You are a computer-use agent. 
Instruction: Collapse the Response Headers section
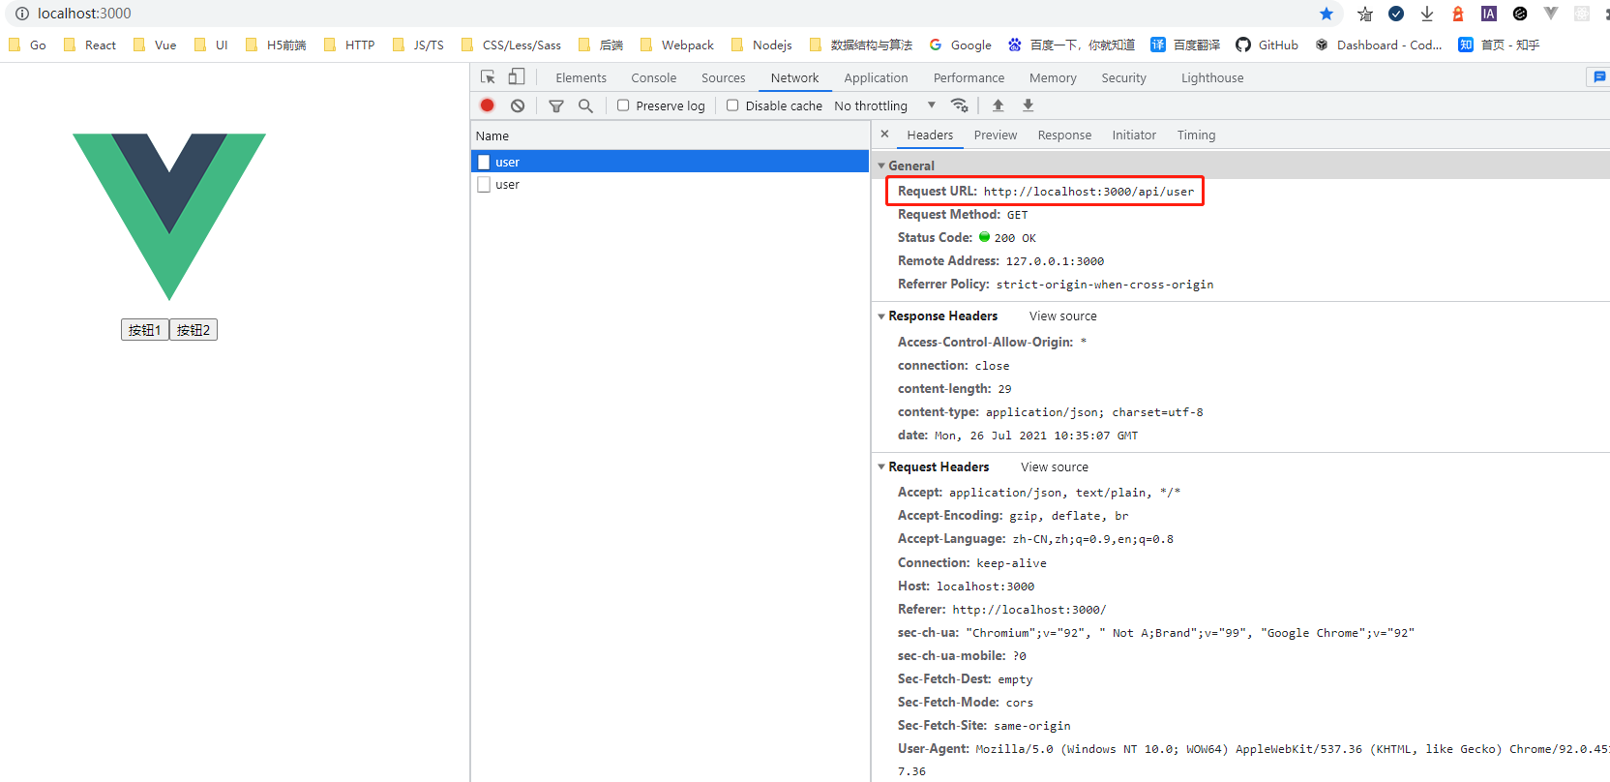[x=881, y=316]
